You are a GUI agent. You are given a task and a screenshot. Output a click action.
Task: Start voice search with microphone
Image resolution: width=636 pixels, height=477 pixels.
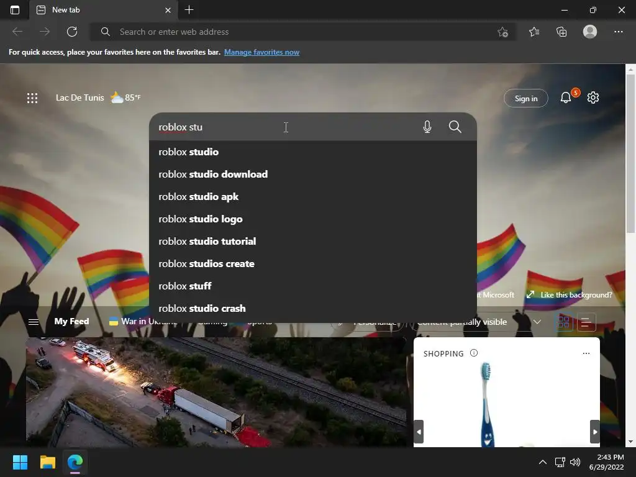tap(427, 127)
